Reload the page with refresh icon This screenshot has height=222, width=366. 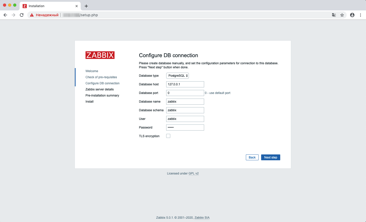[22, 15]
